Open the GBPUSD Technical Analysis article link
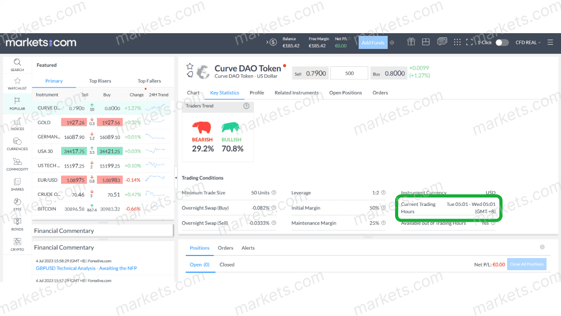This screenshot has width=561, height=316. pyautogui.click(x=86, y=268)
